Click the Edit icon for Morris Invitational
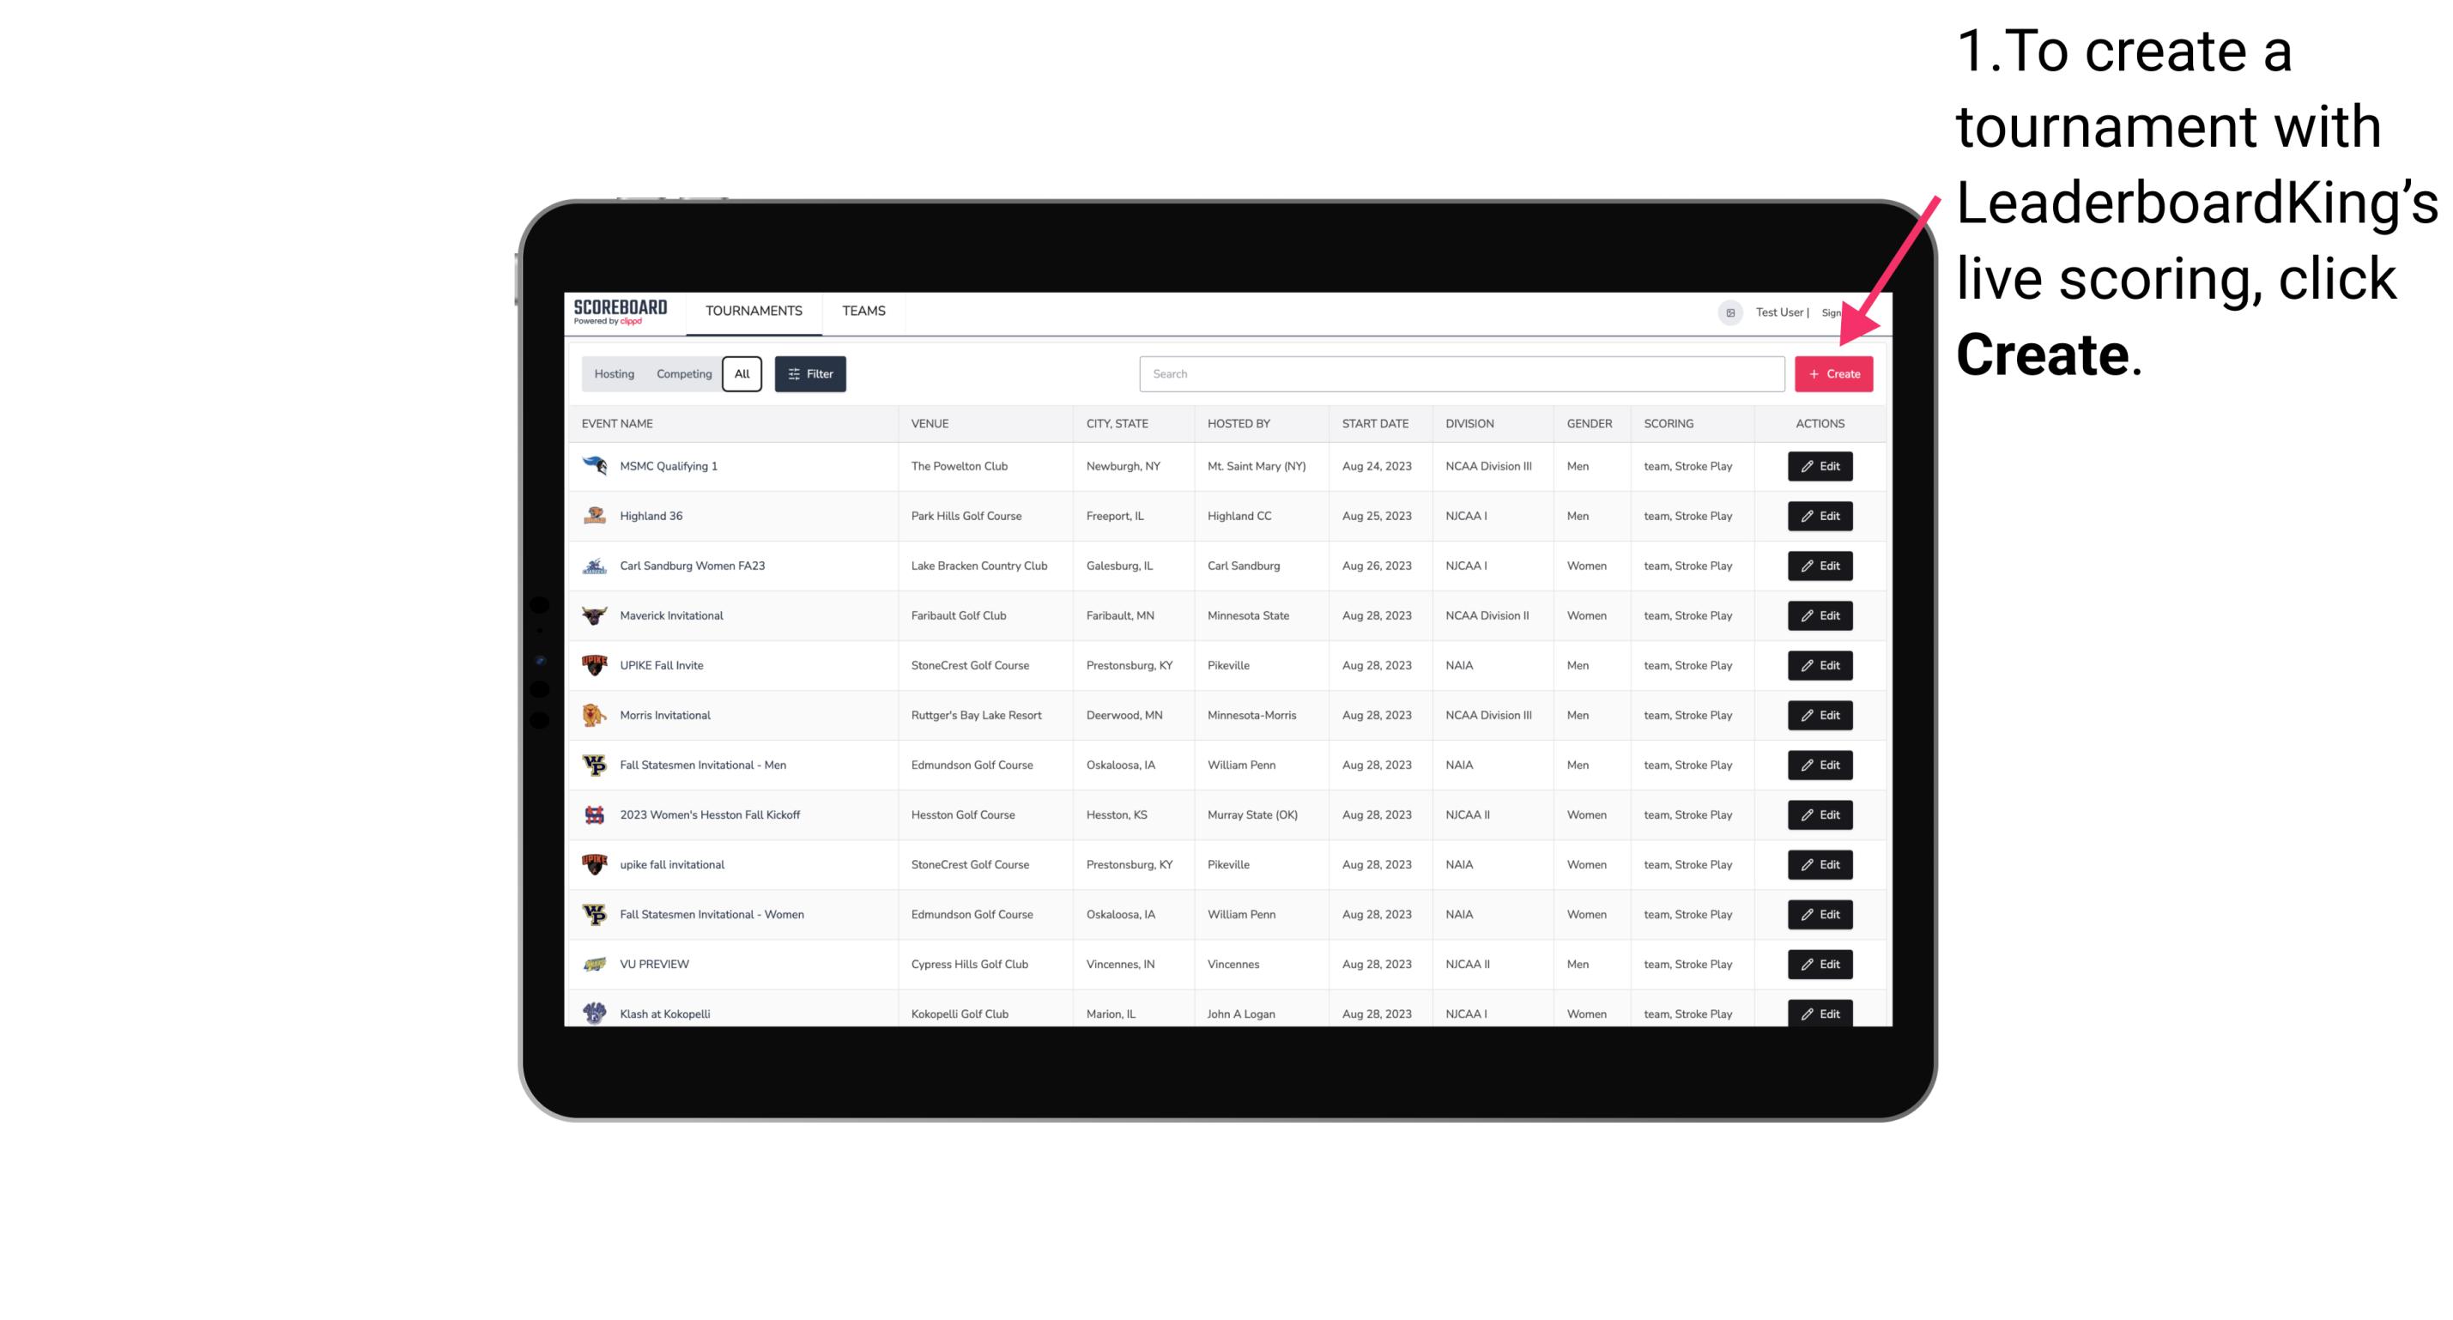Screen dimensions: 2453x1320 click(x=1819, y=715)
